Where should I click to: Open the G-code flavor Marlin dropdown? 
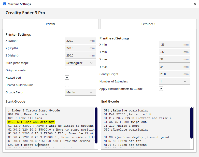coord(80,92)
